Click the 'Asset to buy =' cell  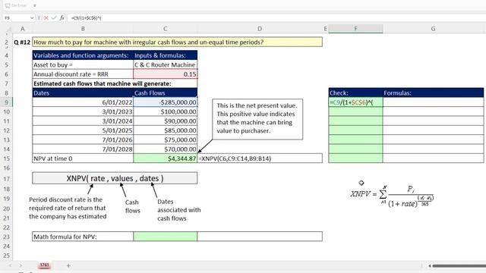point(83,64)
